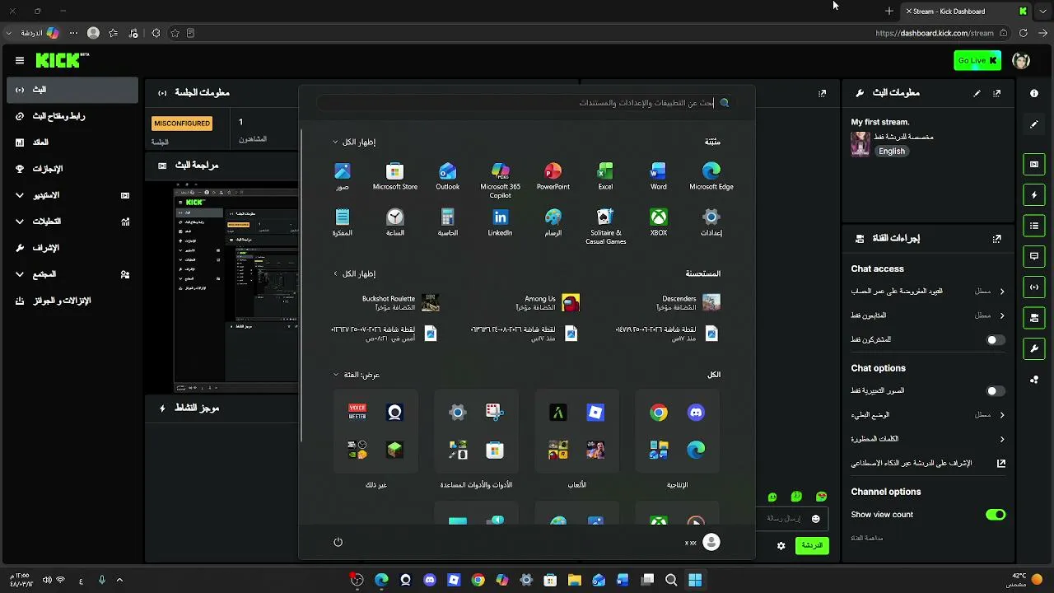Click the Windows Start button on taskbar
Viewport: 1054px width, 593px height.
695,580
